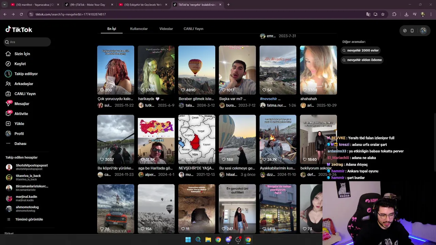Open Chrome three-dot menu

click(x=431, y=14)
